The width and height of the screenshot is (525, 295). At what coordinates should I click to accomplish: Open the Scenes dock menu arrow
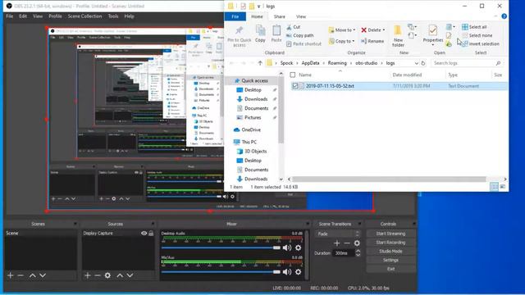point(75,224)
